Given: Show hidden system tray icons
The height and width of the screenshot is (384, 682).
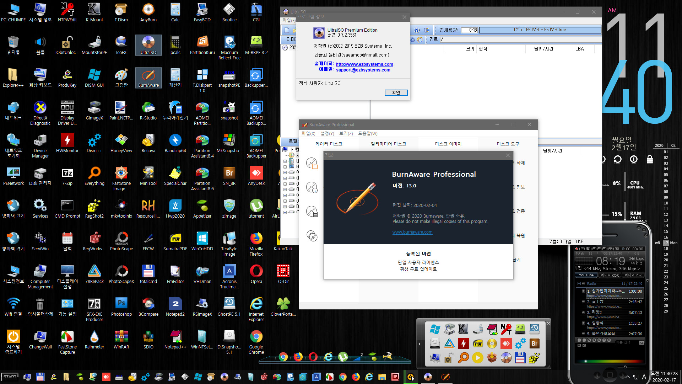Looking at the screenshot, I should pyautogui.click(x=628, y=377).
